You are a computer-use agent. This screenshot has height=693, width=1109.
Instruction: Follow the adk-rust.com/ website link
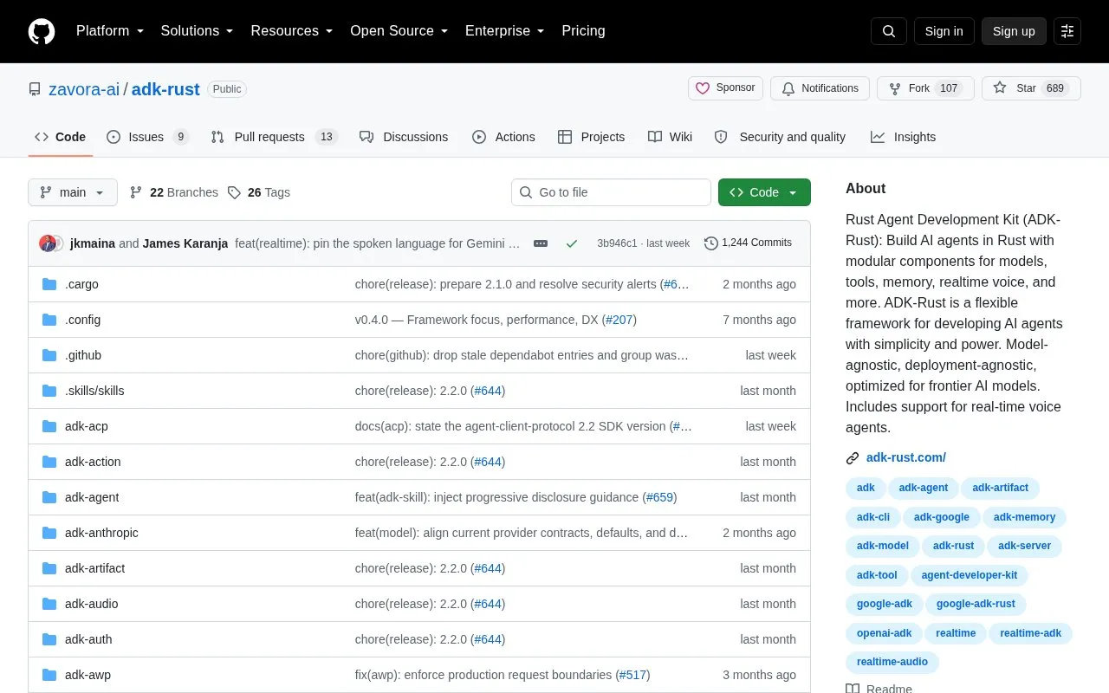point(906,457)
